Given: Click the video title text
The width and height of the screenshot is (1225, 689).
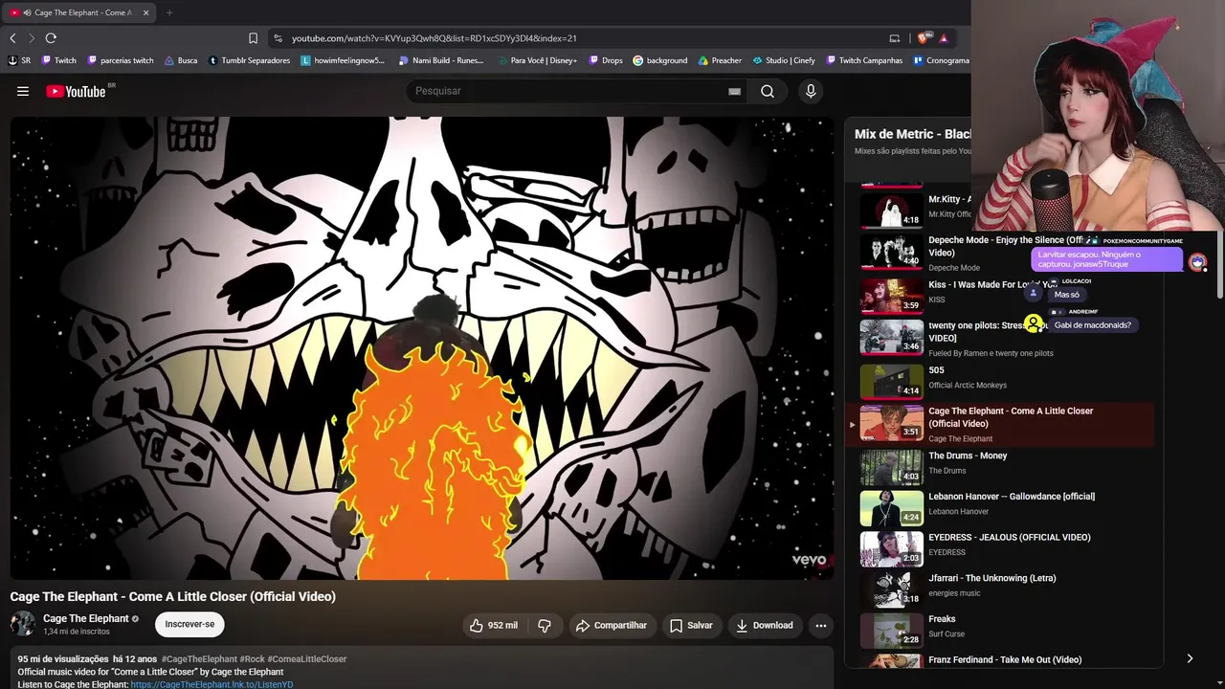Looking at the screenshot, I should 173,596.
